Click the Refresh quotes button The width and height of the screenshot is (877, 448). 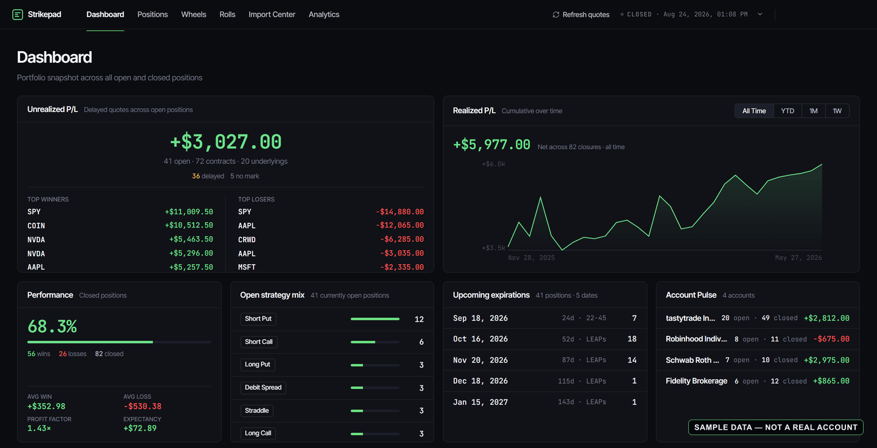click(581, 15)
